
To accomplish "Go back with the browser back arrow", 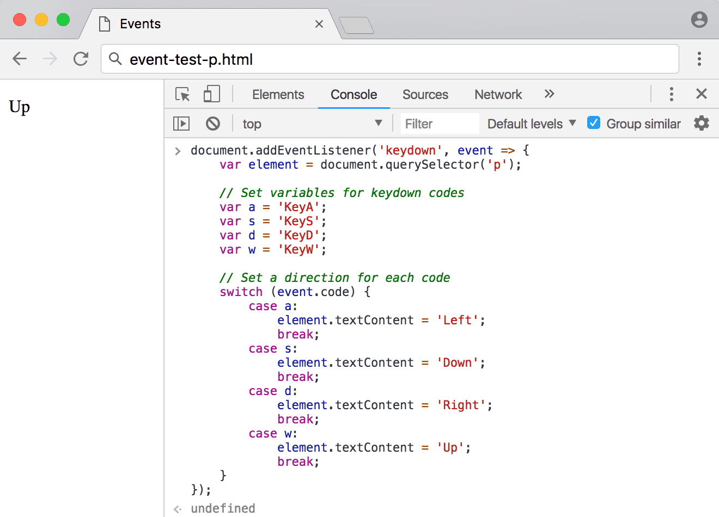I will (x=20, y=59).
